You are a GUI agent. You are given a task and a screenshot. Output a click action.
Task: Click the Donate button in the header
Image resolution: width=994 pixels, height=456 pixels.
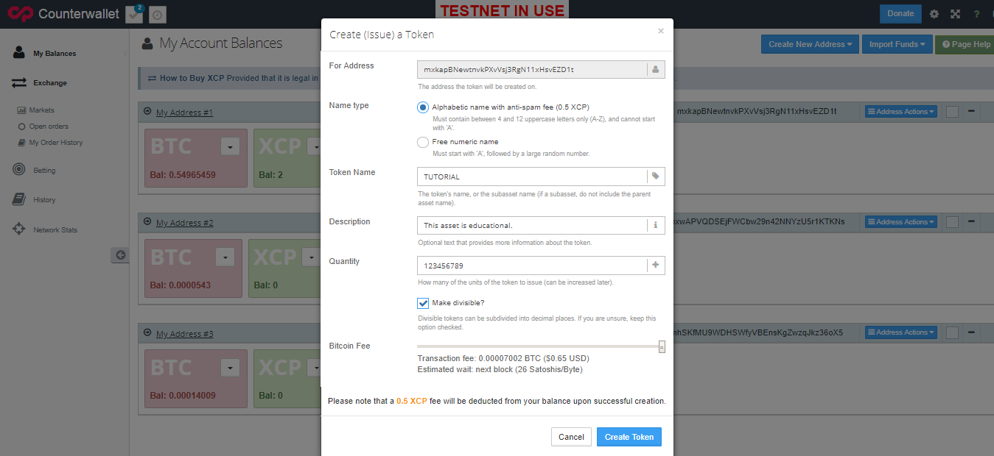tap(900, 13)
